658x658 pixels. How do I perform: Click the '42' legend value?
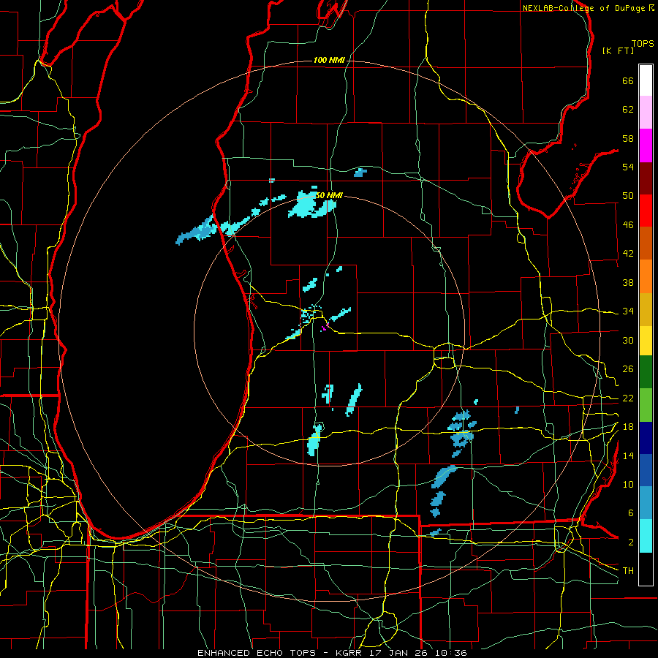pos(628,254)
